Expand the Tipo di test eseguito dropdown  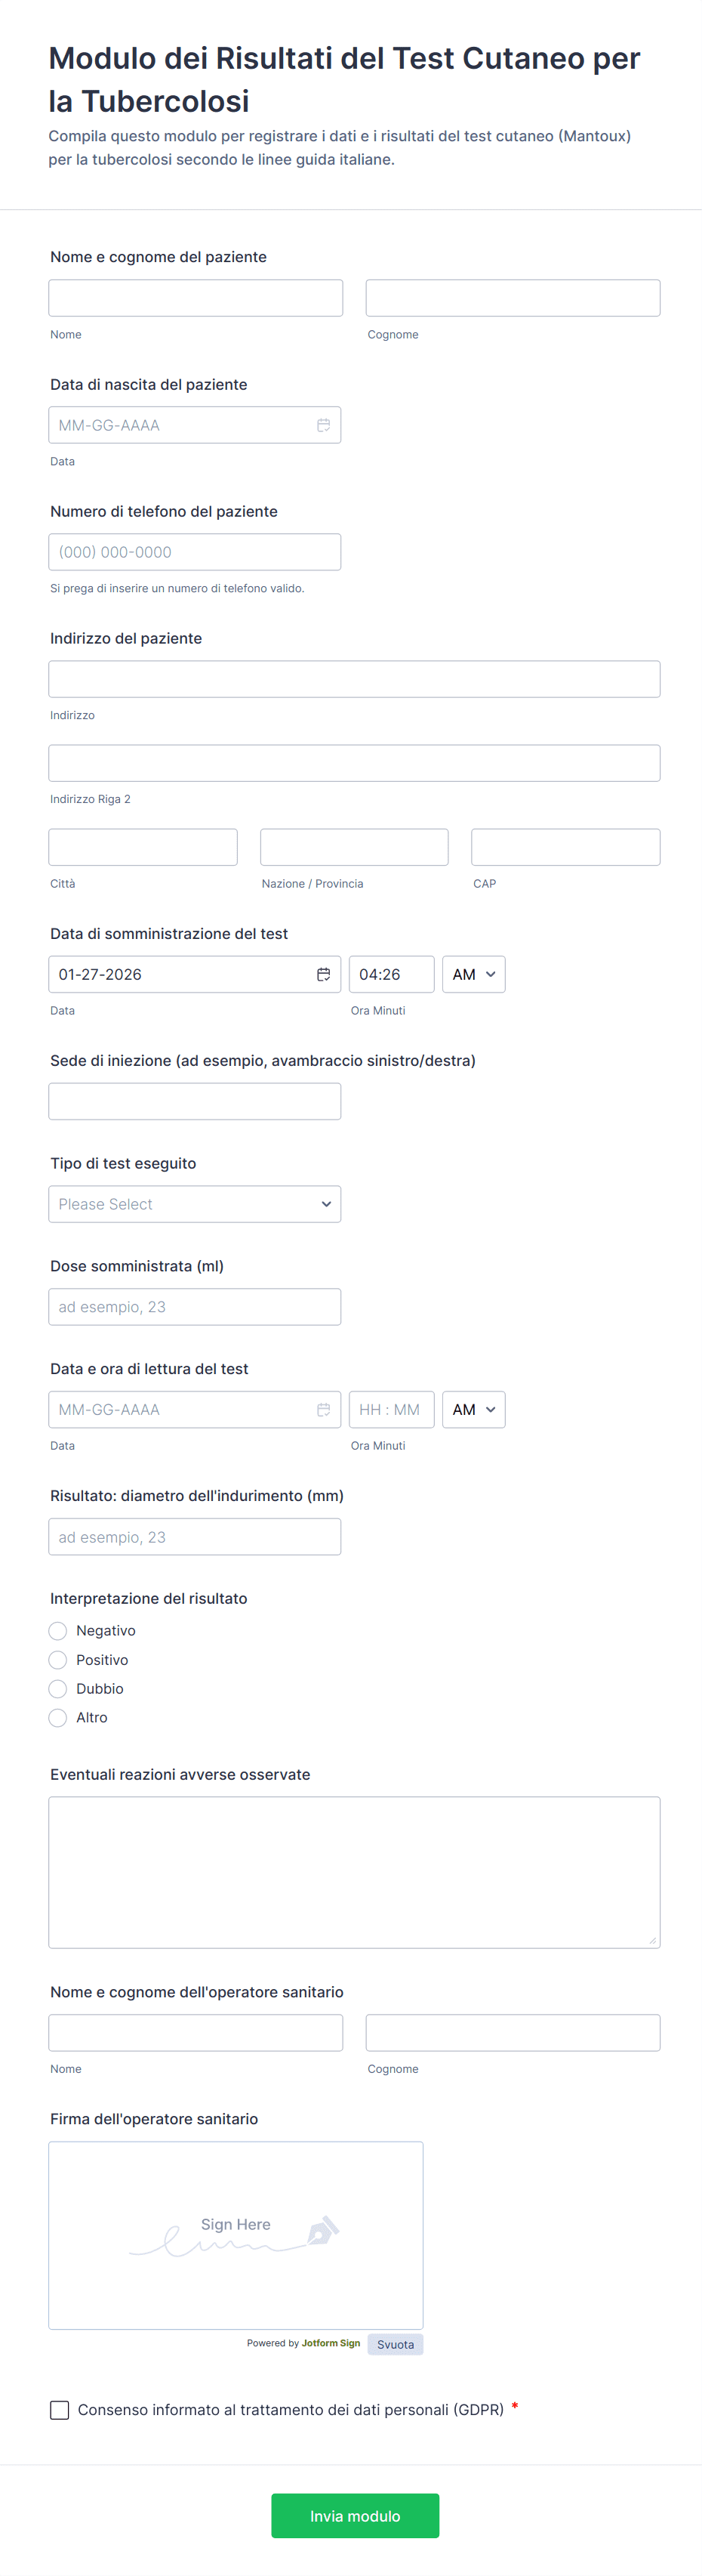pyautogui.click(x=195, y=1204)
